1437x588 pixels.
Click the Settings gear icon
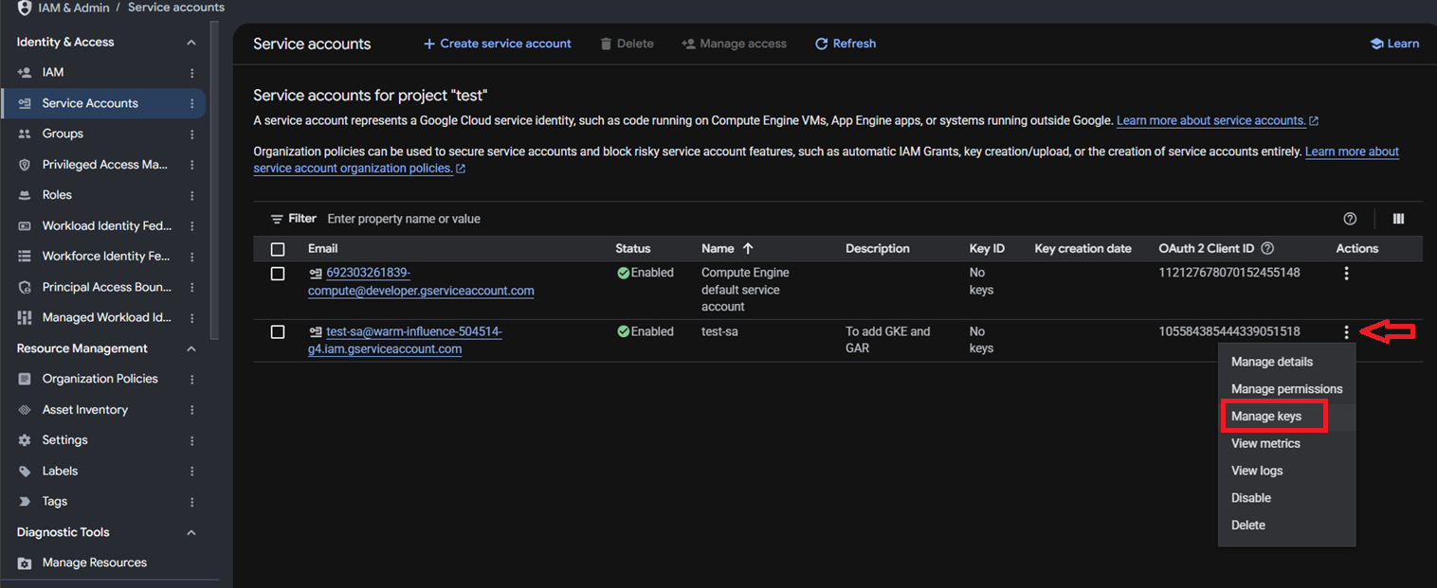(25, 440)
